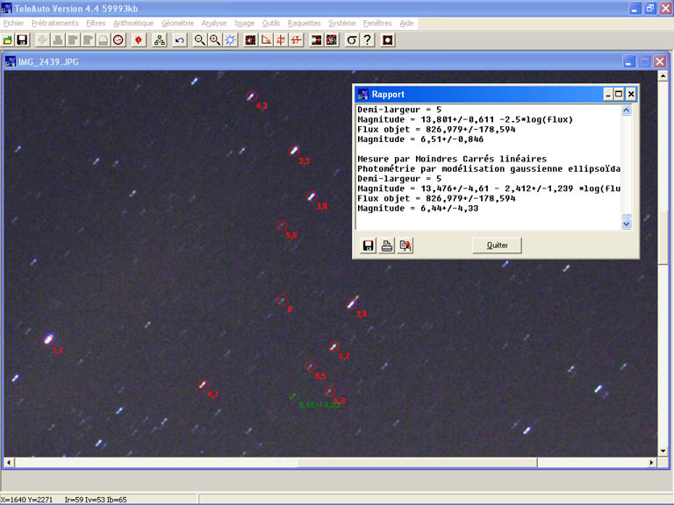Save the image with the toolbar floppy icon

22,40
